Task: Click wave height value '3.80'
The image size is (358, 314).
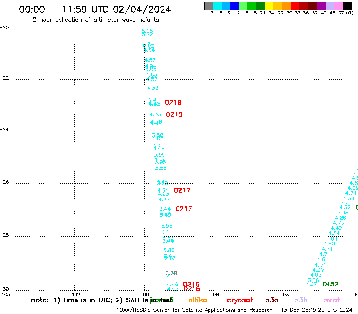Action: point(169,250)
